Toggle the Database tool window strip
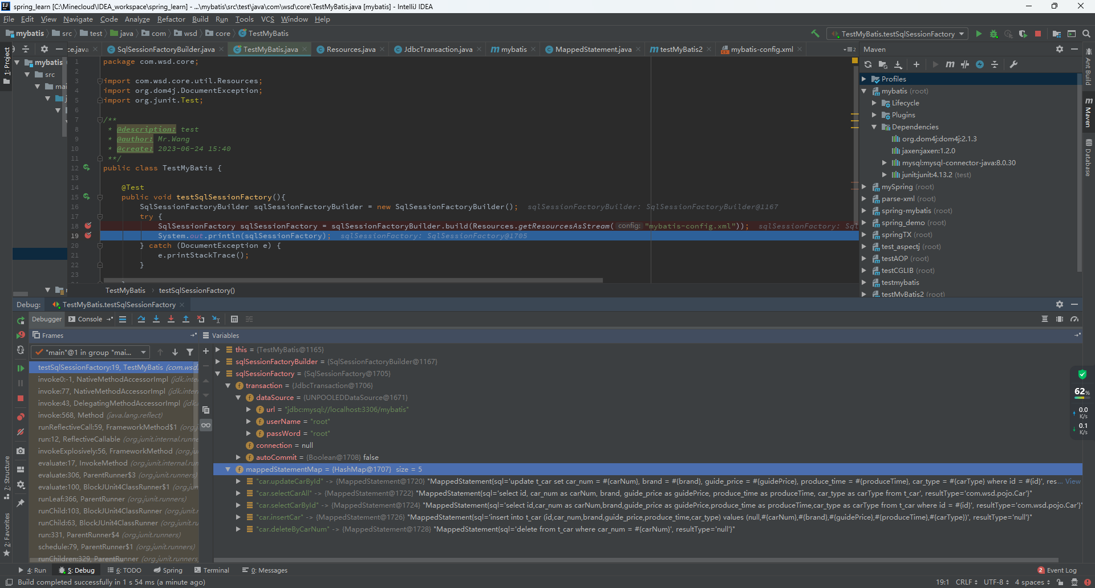 [1088, 158]
